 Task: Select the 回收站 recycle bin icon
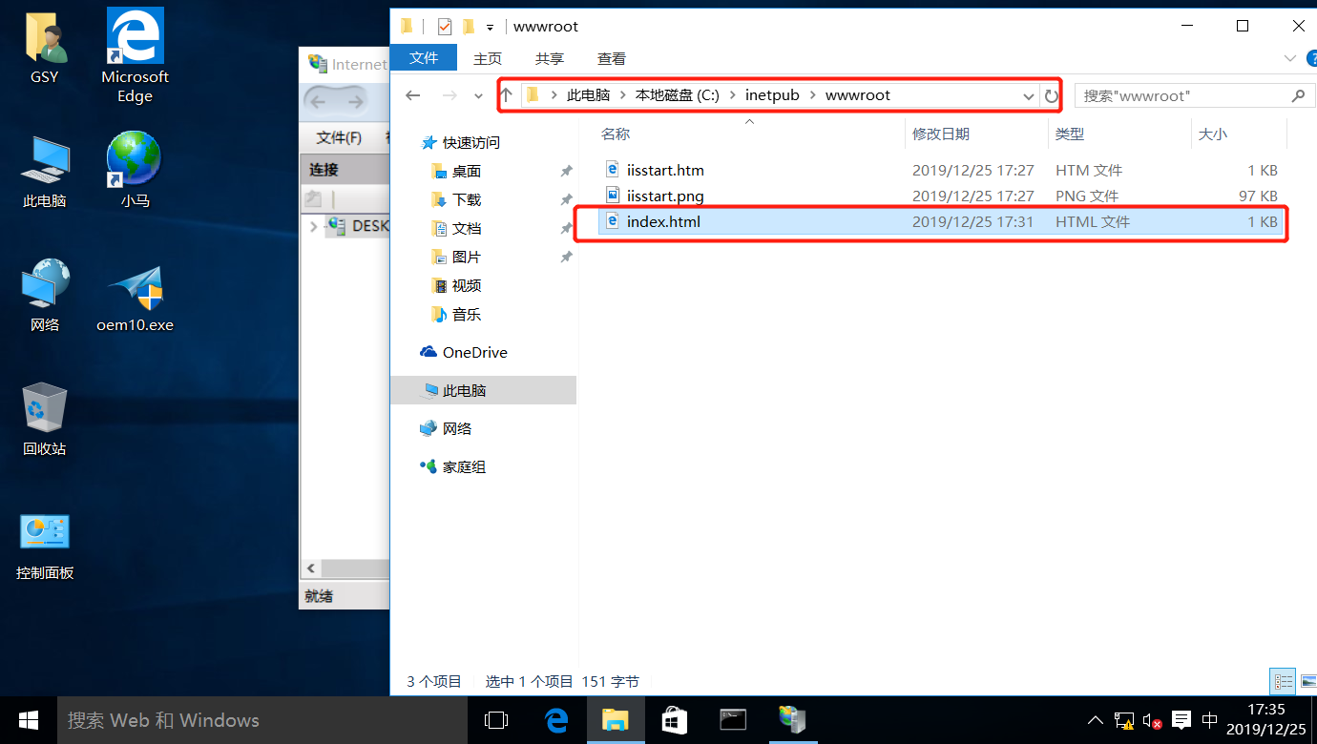(x=45, y=420)
